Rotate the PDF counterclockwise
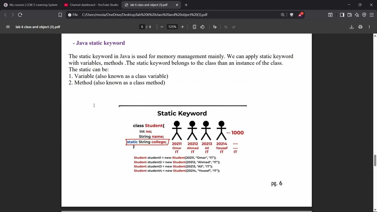Screen dimensions: 377x212 (202, 27)
